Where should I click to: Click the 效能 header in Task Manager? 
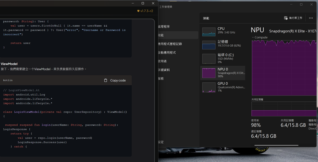coord(206,18)
